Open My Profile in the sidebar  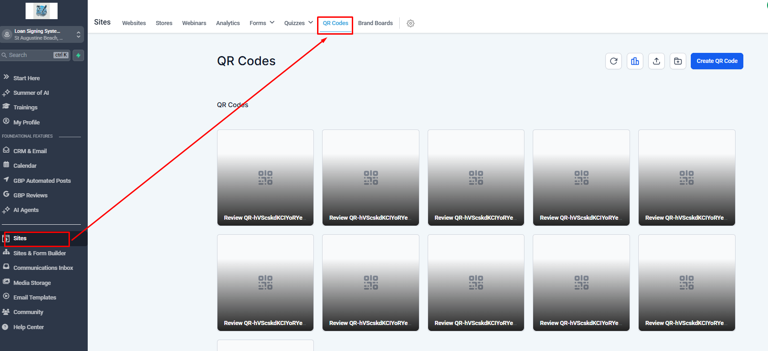pos(26,123)
